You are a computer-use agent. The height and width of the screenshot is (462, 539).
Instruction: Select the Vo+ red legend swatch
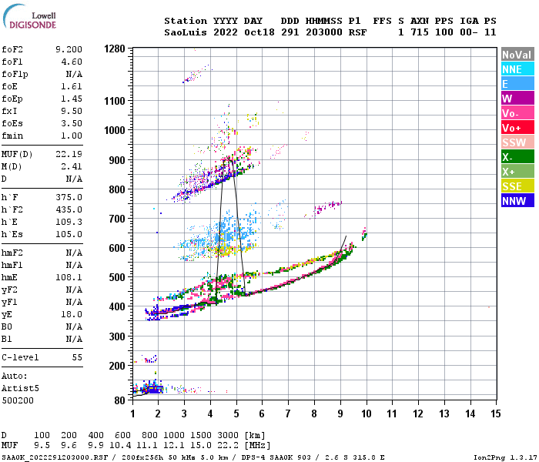(517, 128)
